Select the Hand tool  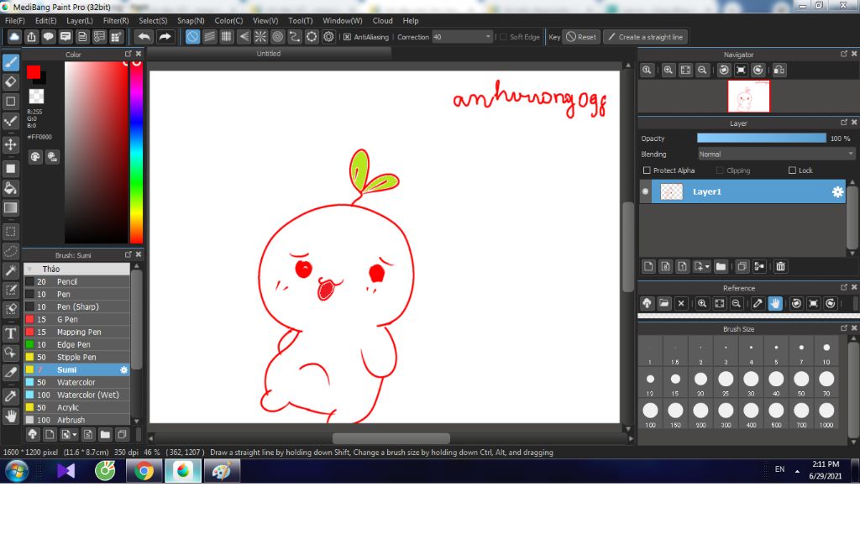coord(10,416)
